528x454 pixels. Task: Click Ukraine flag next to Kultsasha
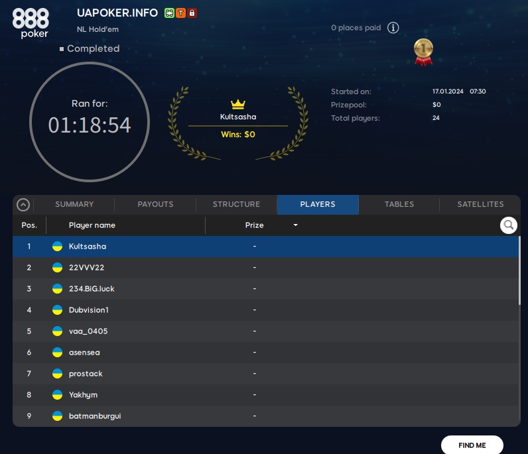click(57, 247)
